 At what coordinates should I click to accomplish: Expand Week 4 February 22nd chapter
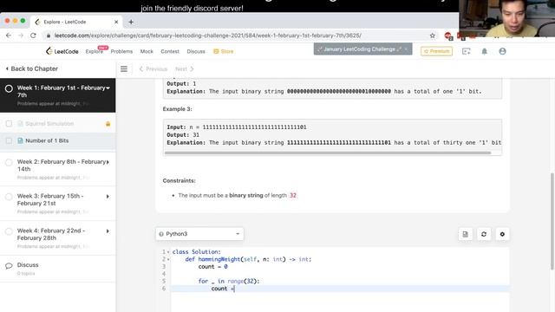point(108,231)
